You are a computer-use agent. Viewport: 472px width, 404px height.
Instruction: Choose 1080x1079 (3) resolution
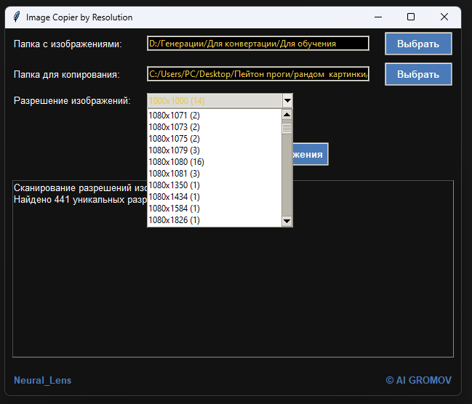point(215,150)
